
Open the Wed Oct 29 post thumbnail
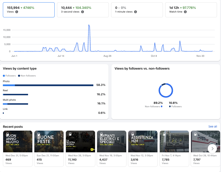pyautogui.click(x=205, y=141)
